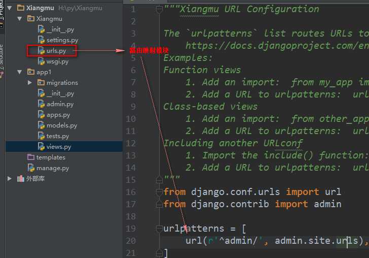Click the Python icon of settings.py
This screenshot has height=258, width=369.
pyautogui.click(x=41, y=40)
